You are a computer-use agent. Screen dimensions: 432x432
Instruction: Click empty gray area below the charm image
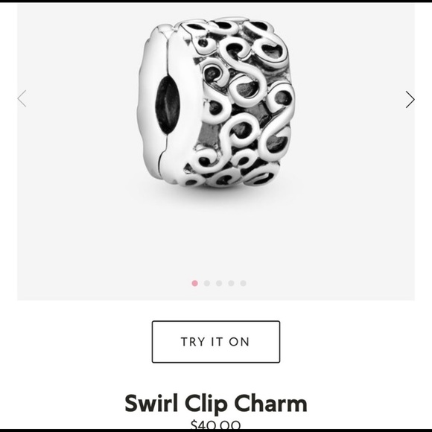click(x=216, y=243)
